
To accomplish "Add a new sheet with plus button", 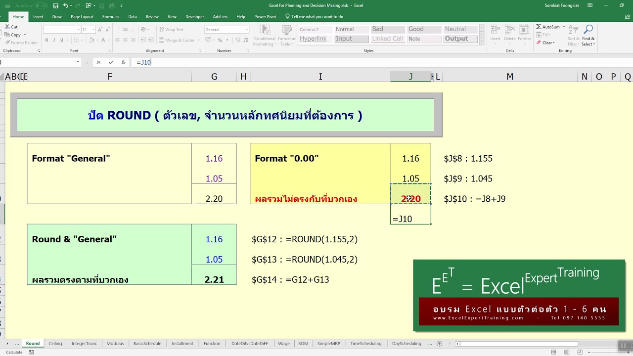I will (440, 344).
